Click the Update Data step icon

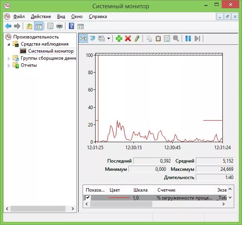[x=197, y=38]
